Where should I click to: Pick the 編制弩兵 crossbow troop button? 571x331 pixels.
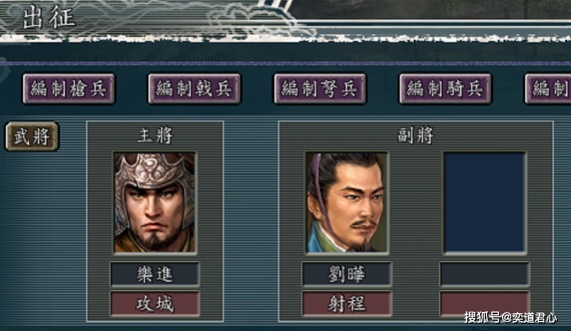click(x=320, y=89)
